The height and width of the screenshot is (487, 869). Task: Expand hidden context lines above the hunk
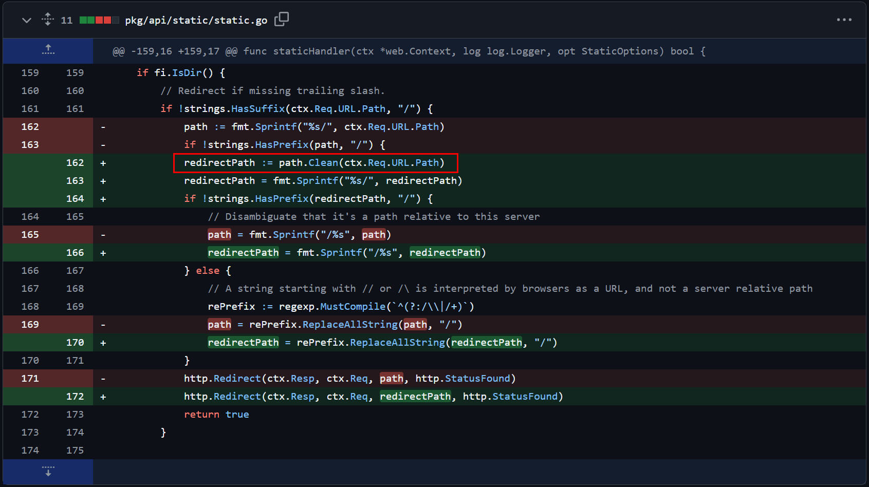[x=47, y=51]
